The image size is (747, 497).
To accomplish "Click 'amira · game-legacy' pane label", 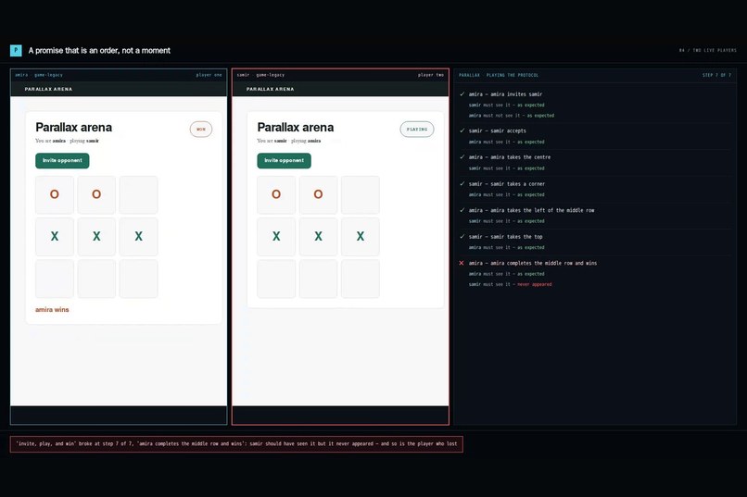I will [x=39, y=75].
